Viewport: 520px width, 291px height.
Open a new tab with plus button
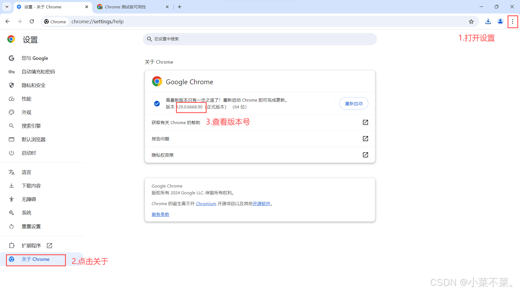(180, 7)
